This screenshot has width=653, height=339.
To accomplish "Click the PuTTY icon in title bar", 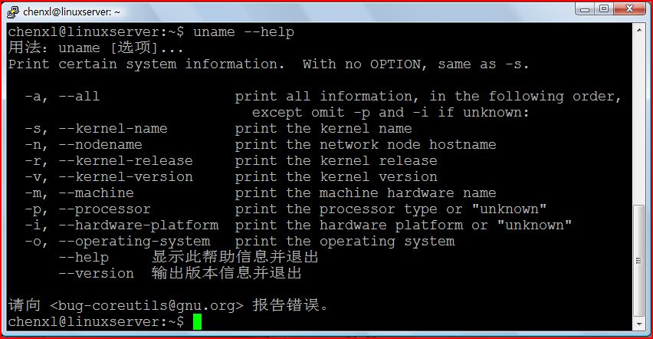I will (11, 11).
